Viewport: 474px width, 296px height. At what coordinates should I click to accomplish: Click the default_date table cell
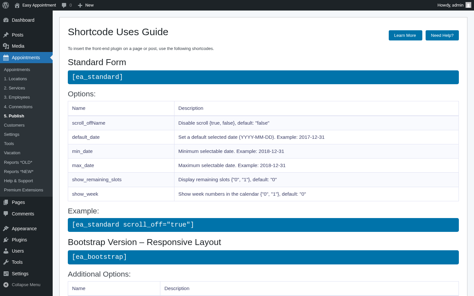pyautogui.click(x=121, y=137)
